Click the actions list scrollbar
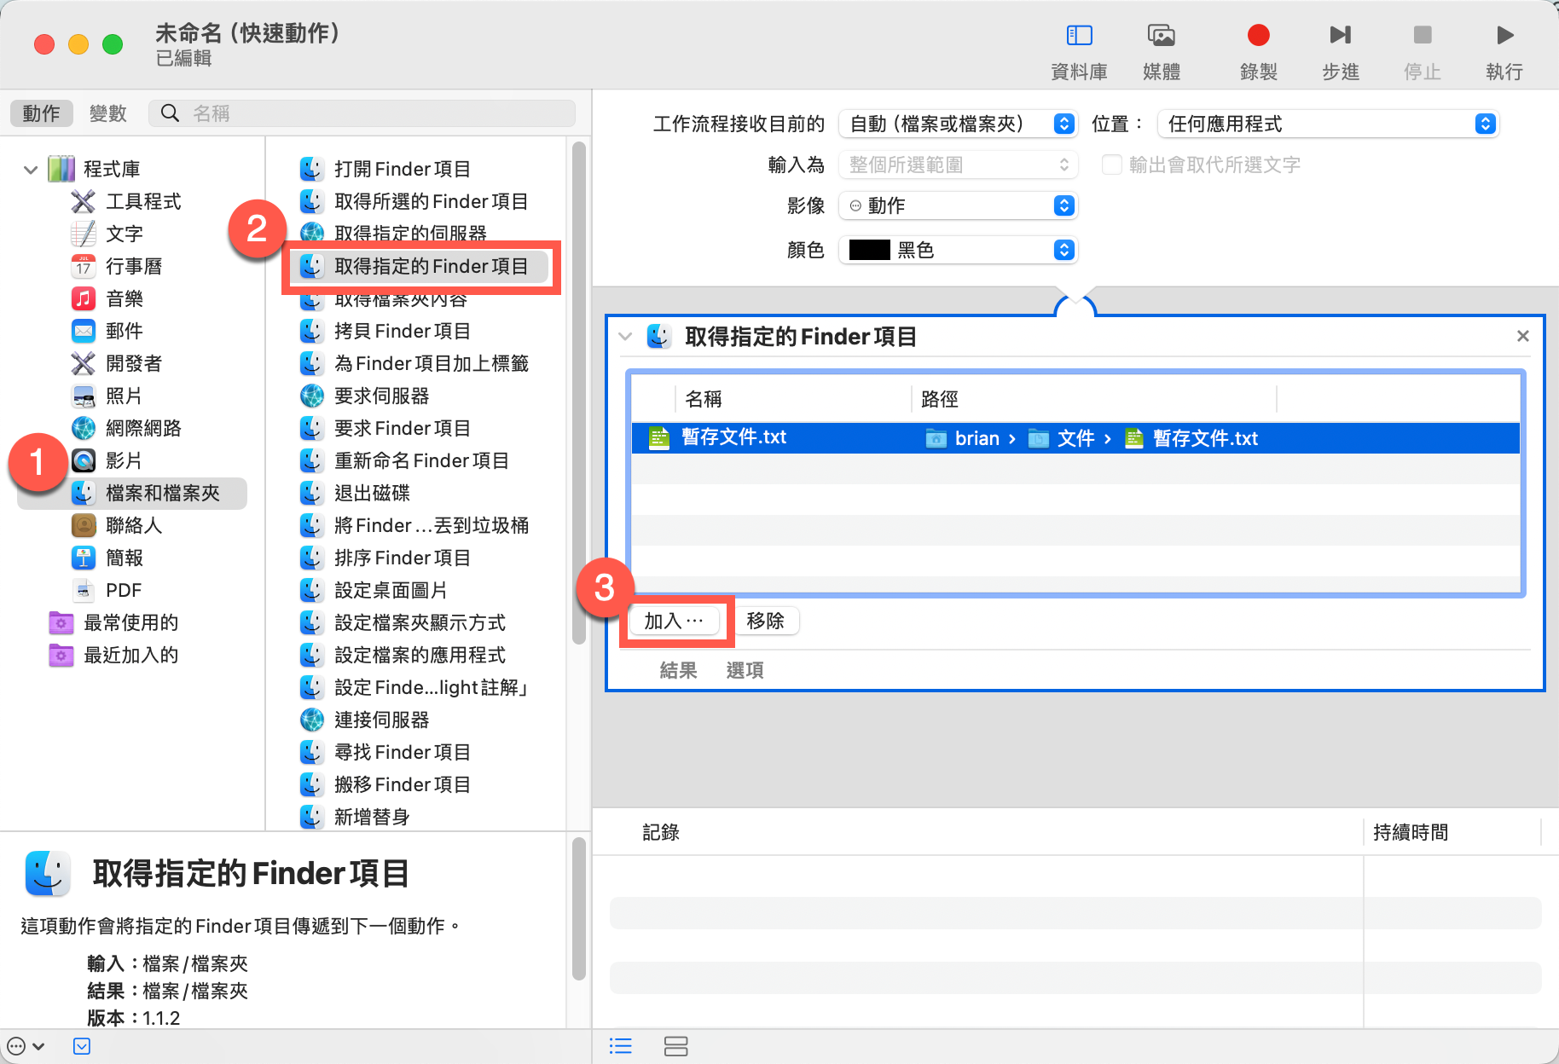Screen dimensions: 1559x1064 tap(578, 392)
